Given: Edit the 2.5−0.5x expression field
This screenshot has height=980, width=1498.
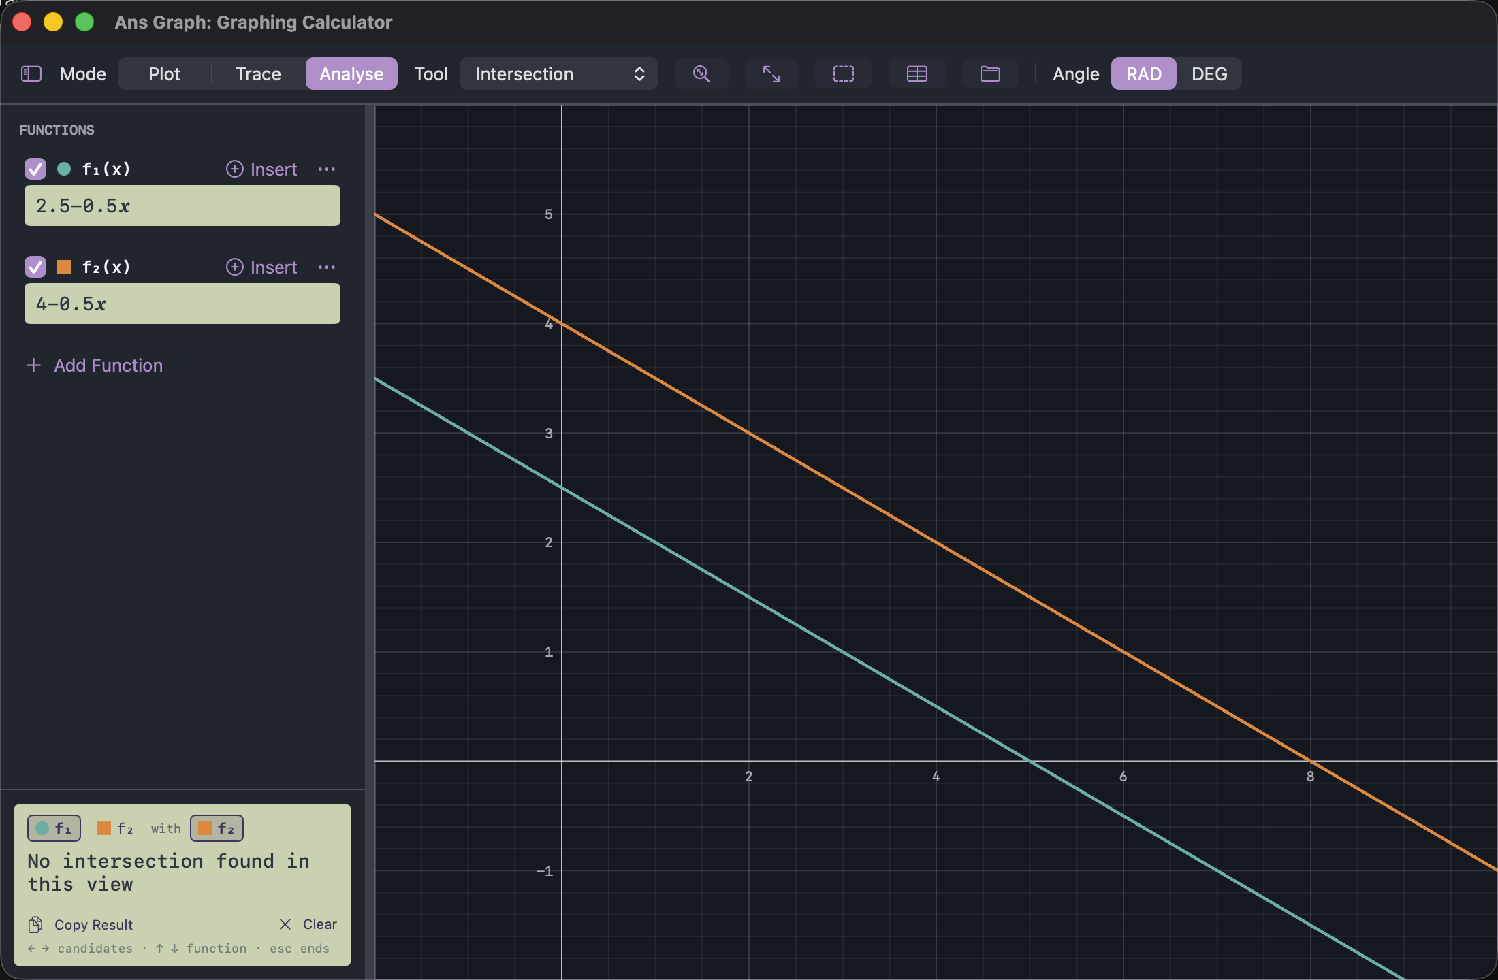Looking at the screenshot, I should (182, 206).
